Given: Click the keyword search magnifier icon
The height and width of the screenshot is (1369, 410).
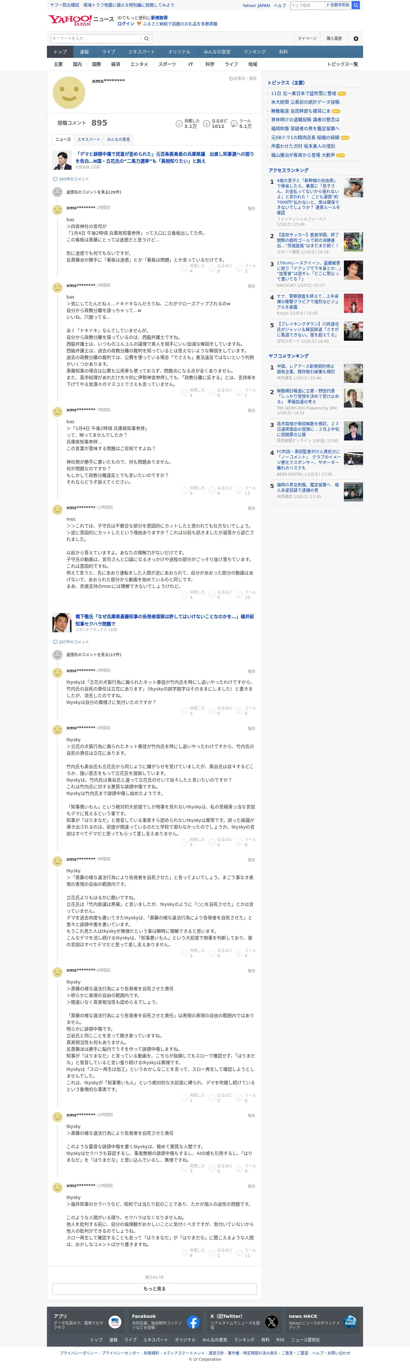Looking at the screenshot, I should (147, 39).
